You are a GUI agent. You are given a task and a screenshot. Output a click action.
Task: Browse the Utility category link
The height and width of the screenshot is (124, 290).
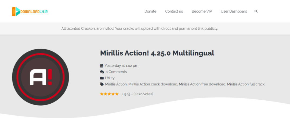tap(110, 78)
